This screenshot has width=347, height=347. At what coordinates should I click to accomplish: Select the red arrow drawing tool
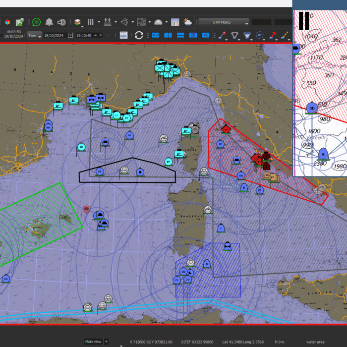pos(273,35)
